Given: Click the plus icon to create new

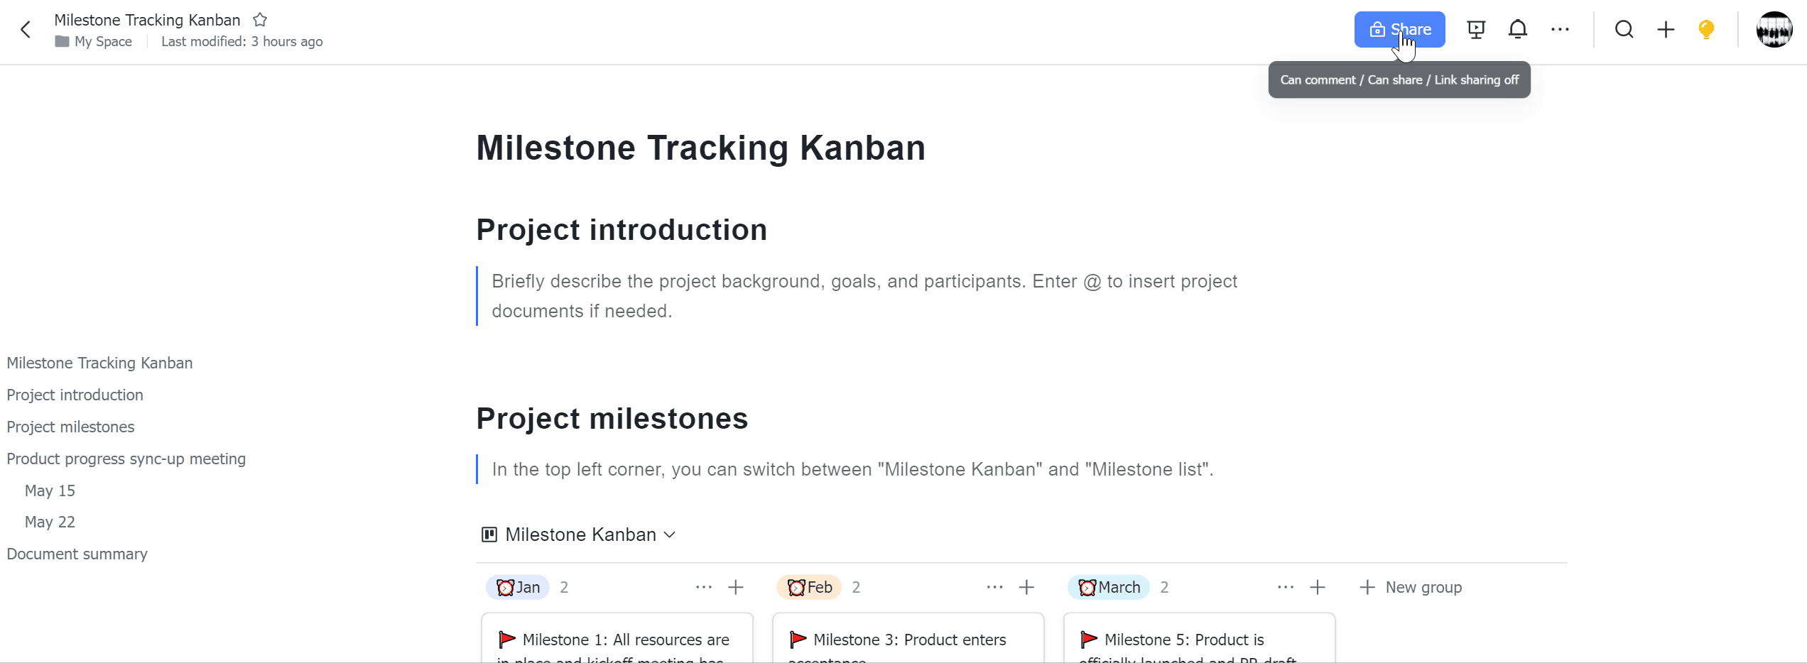Looking at the screenshot, I should click(x=1666, y=29).
